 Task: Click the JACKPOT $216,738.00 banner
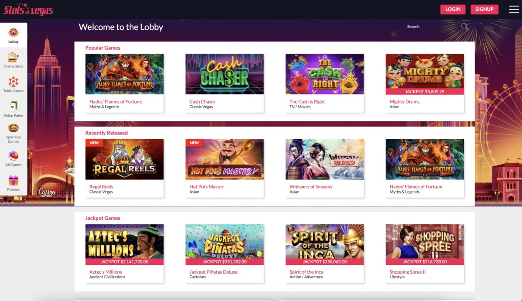425,262
